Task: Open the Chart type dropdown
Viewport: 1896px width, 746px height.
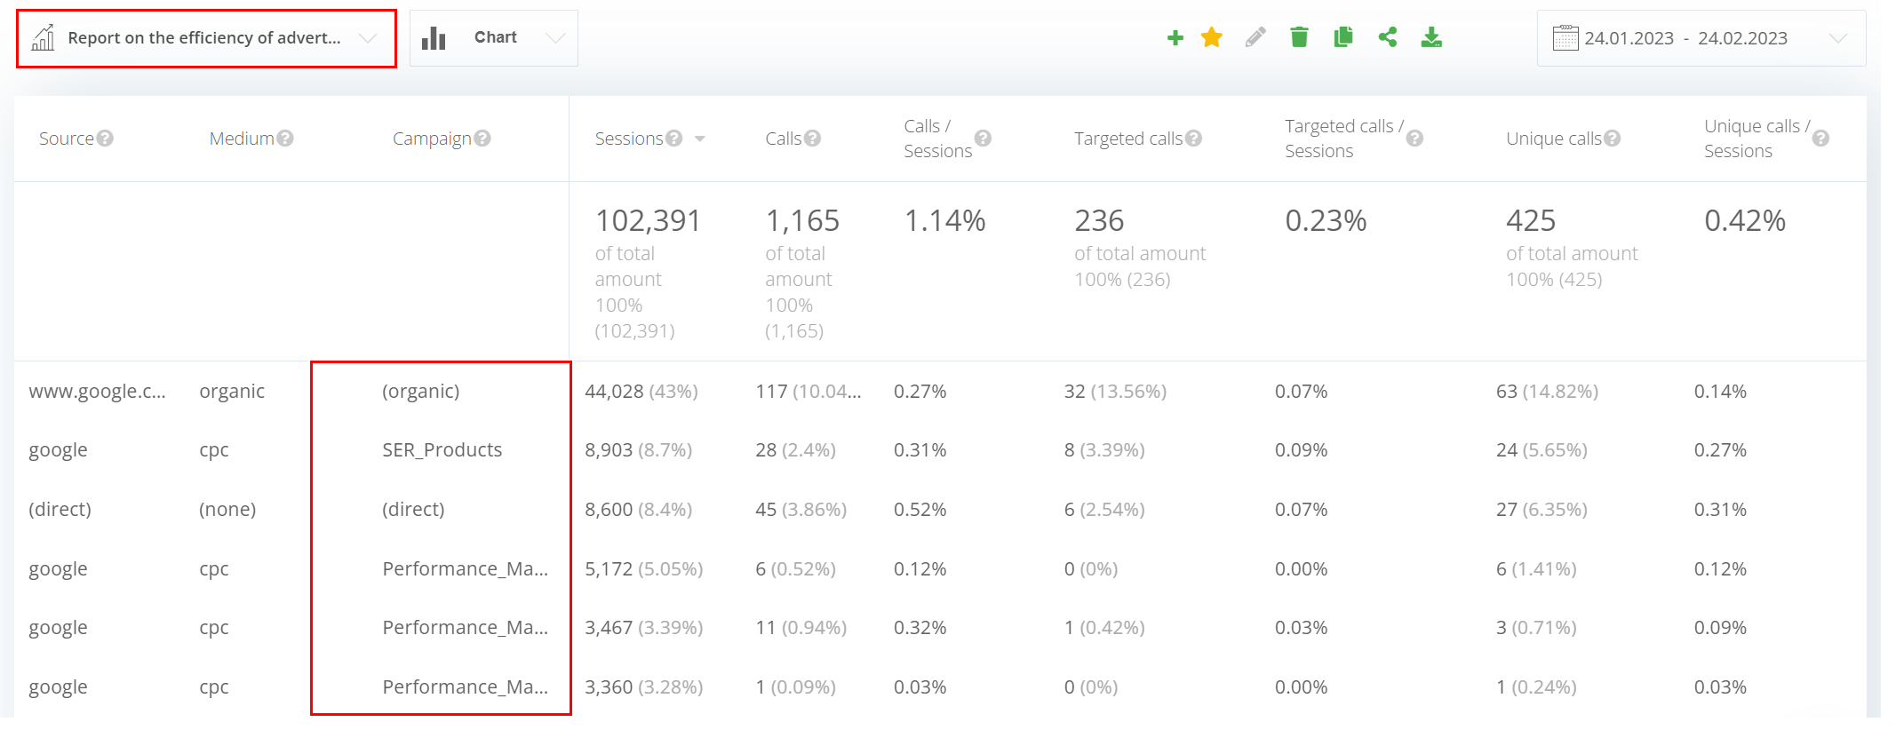Action: point(494,38)
